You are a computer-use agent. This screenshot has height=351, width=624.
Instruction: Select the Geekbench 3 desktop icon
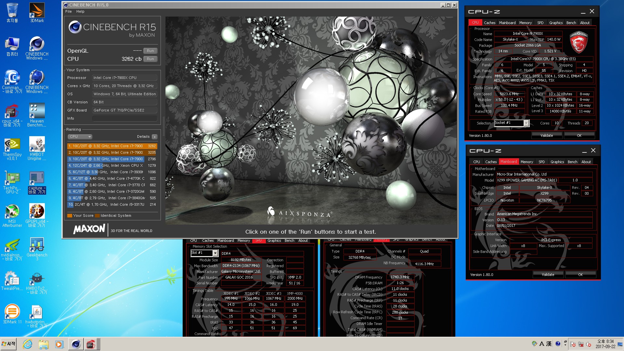coord(37,249)
